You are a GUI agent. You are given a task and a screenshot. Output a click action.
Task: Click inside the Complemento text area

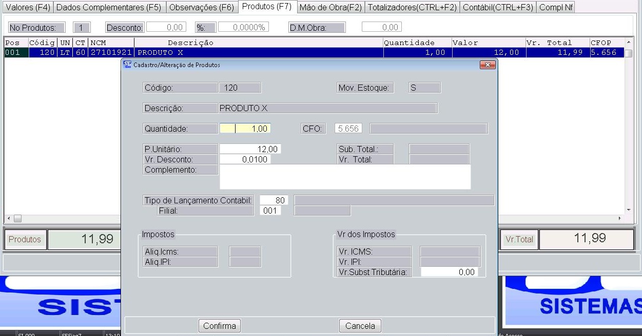click(x=345, y=177)
